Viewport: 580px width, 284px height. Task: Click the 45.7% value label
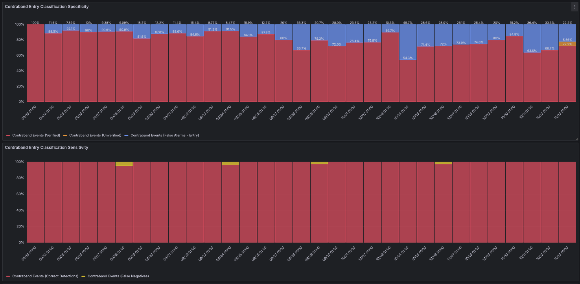pyautogui.click(x=408, y=22)
